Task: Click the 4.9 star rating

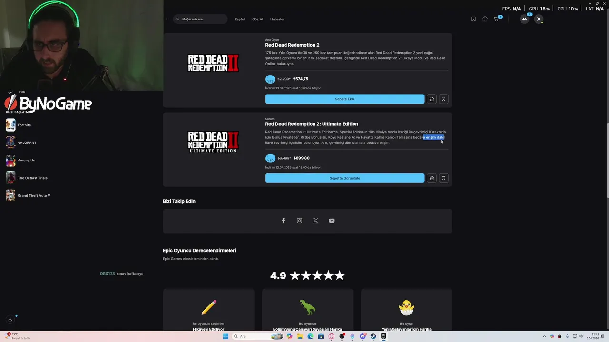Action: pyautogui.click(x=307, y=275)
